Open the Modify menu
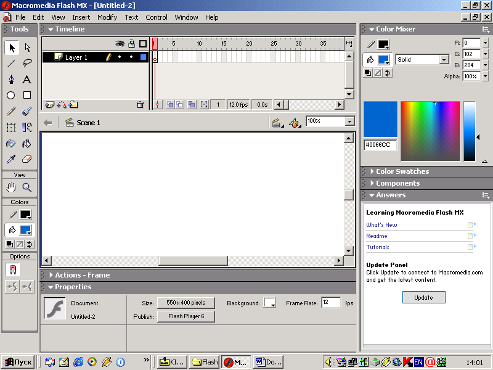Image resolution: width=493 pixels, height=370 pixels. [107, 17]
